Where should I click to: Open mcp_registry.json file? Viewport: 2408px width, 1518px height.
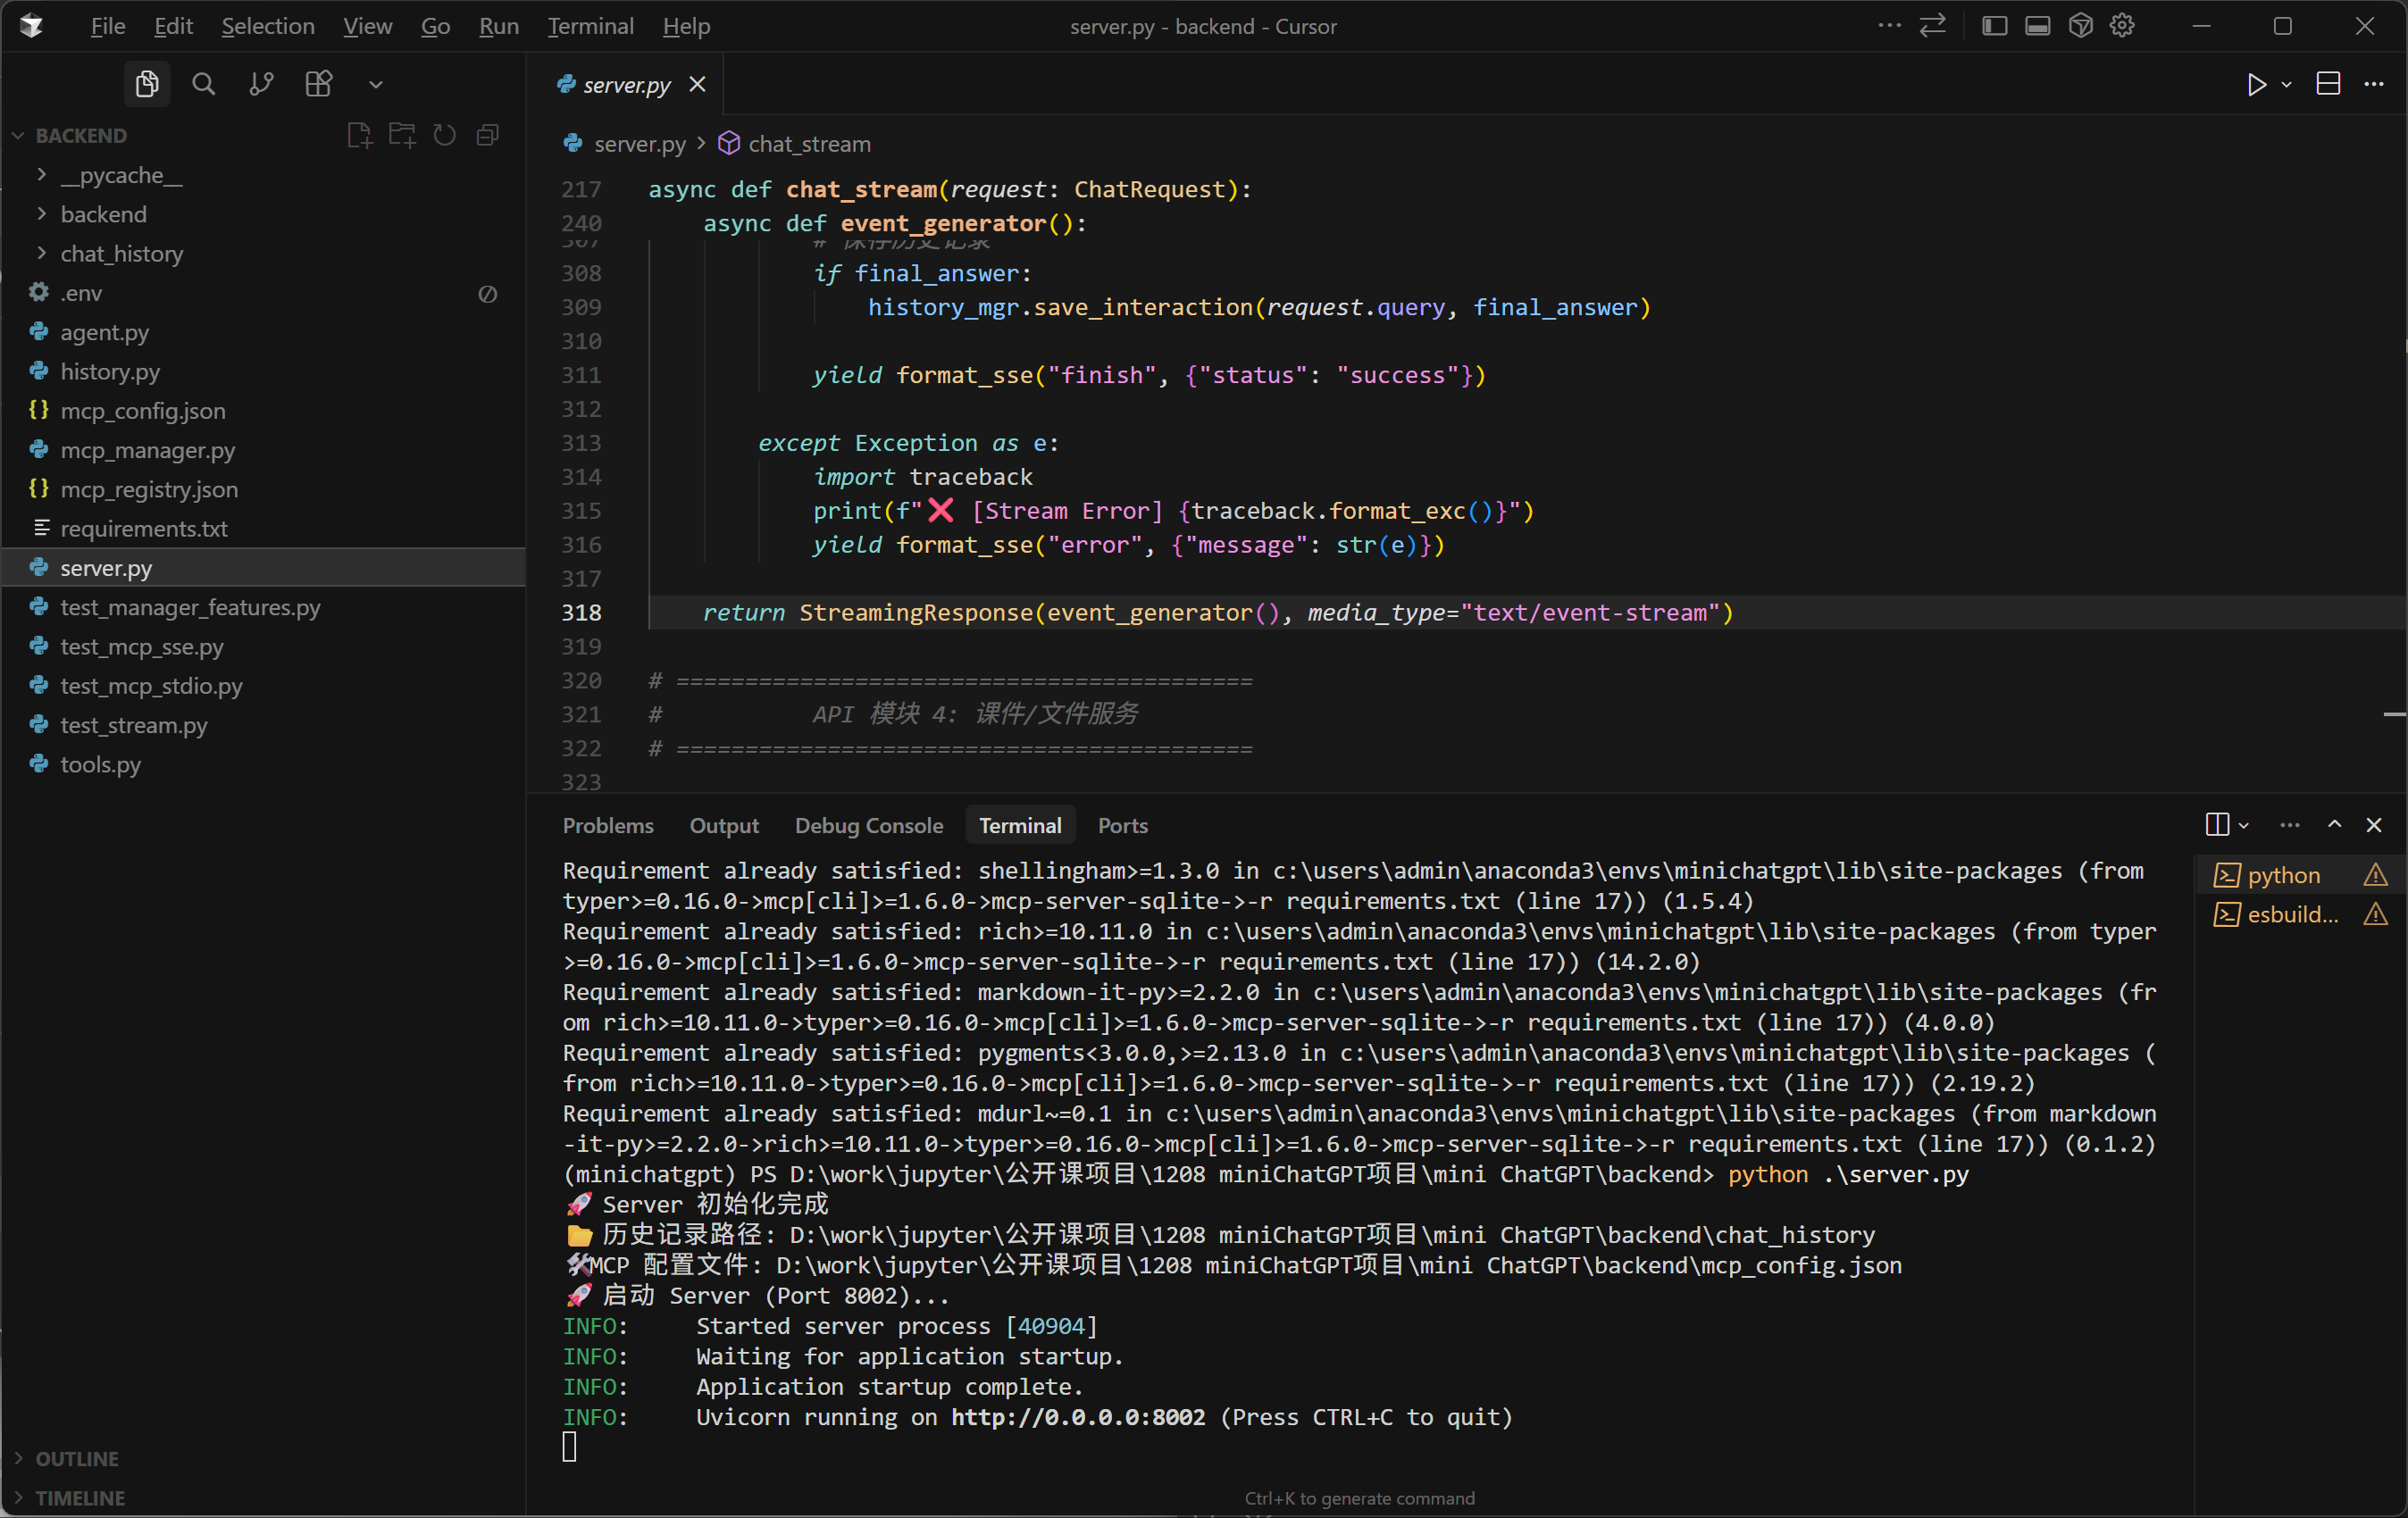coord(264,489)
